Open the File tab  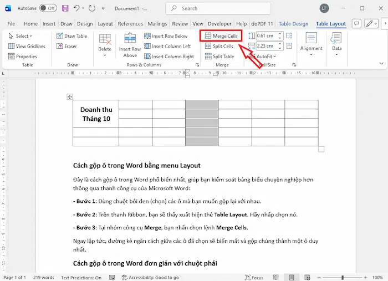click(11, 24)
